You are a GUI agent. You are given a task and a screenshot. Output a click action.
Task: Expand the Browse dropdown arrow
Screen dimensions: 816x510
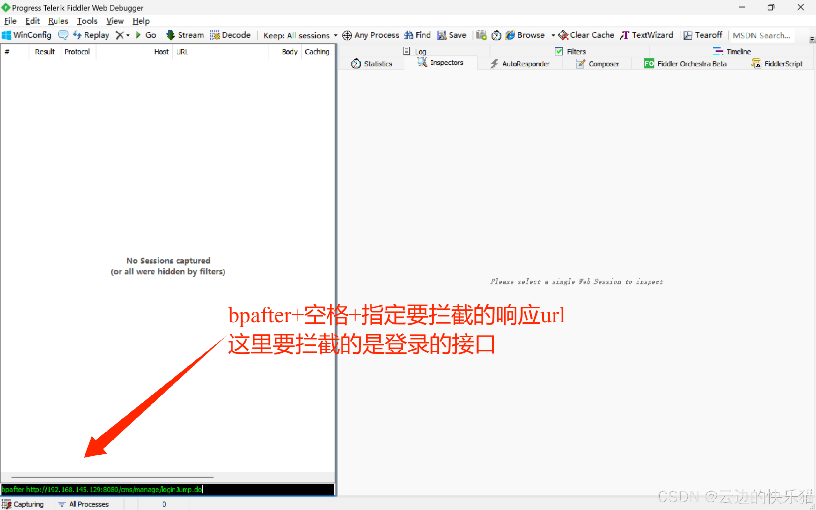click(x=553, y=35)
